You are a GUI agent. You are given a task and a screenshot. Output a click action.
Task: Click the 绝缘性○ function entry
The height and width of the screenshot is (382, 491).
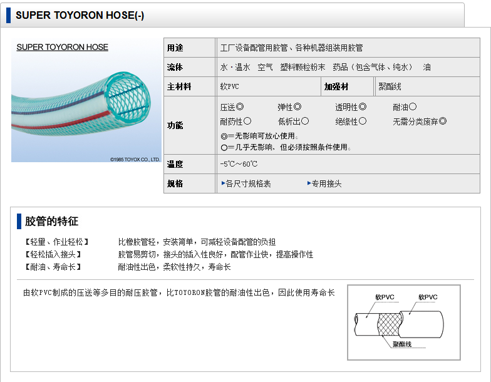351,121
